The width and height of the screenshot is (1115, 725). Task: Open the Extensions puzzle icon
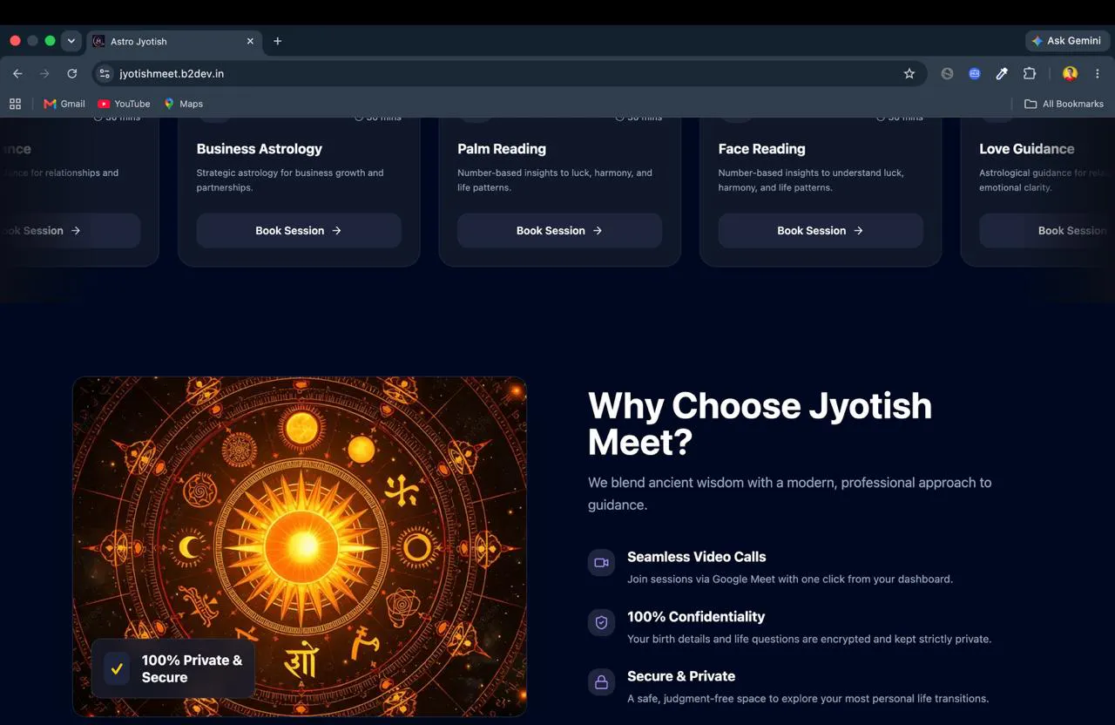point(1030,74)
